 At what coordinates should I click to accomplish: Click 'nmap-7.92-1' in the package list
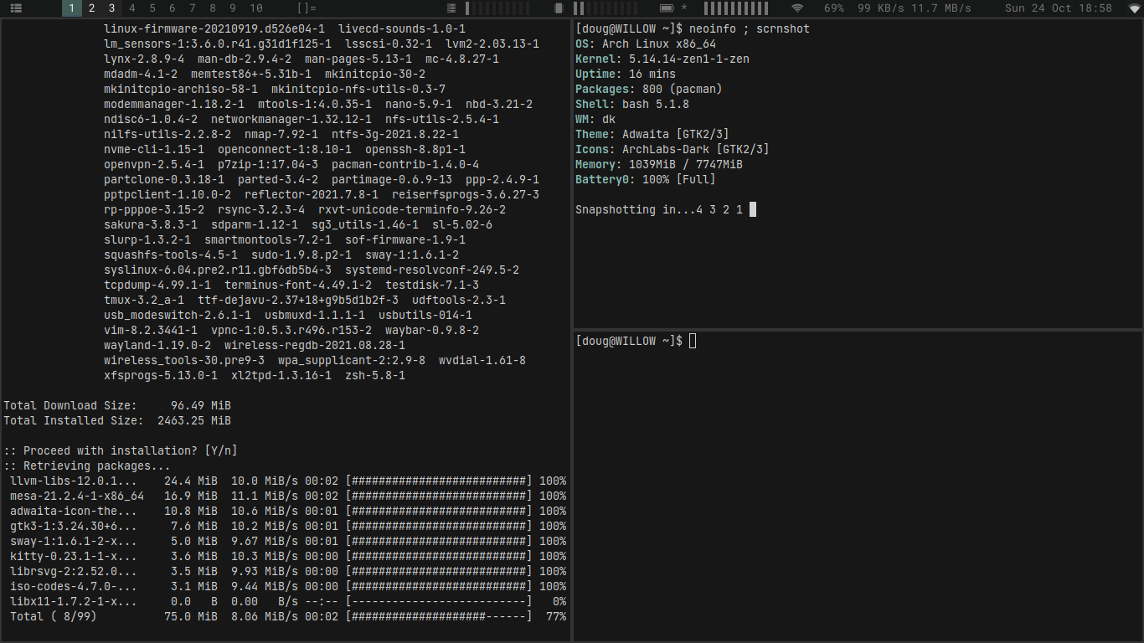pos(281,135)
